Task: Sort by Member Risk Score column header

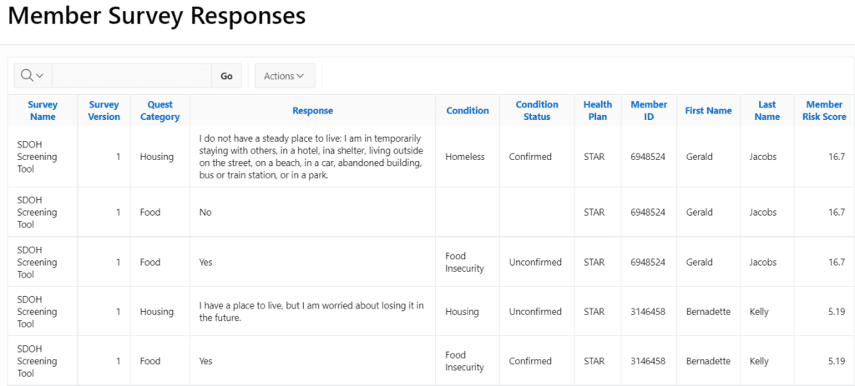Action: pos(823,111)
